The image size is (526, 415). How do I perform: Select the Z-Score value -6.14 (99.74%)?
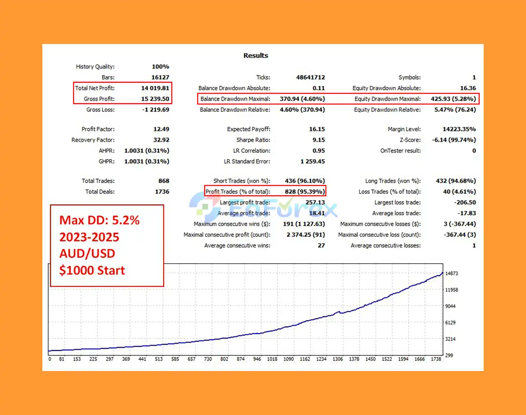click(454, 140)
